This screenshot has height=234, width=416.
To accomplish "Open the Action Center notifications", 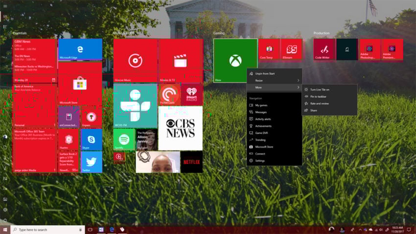I will tap(409, 230).
